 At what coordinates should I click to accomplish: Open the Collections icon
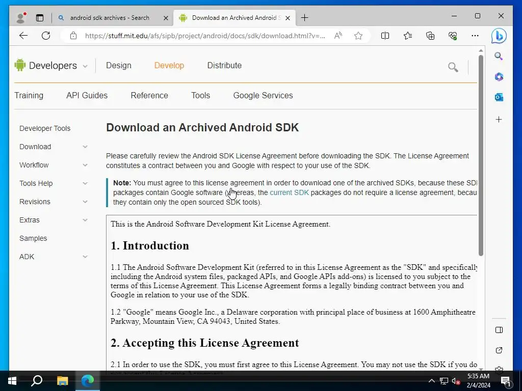pos(430,36)
